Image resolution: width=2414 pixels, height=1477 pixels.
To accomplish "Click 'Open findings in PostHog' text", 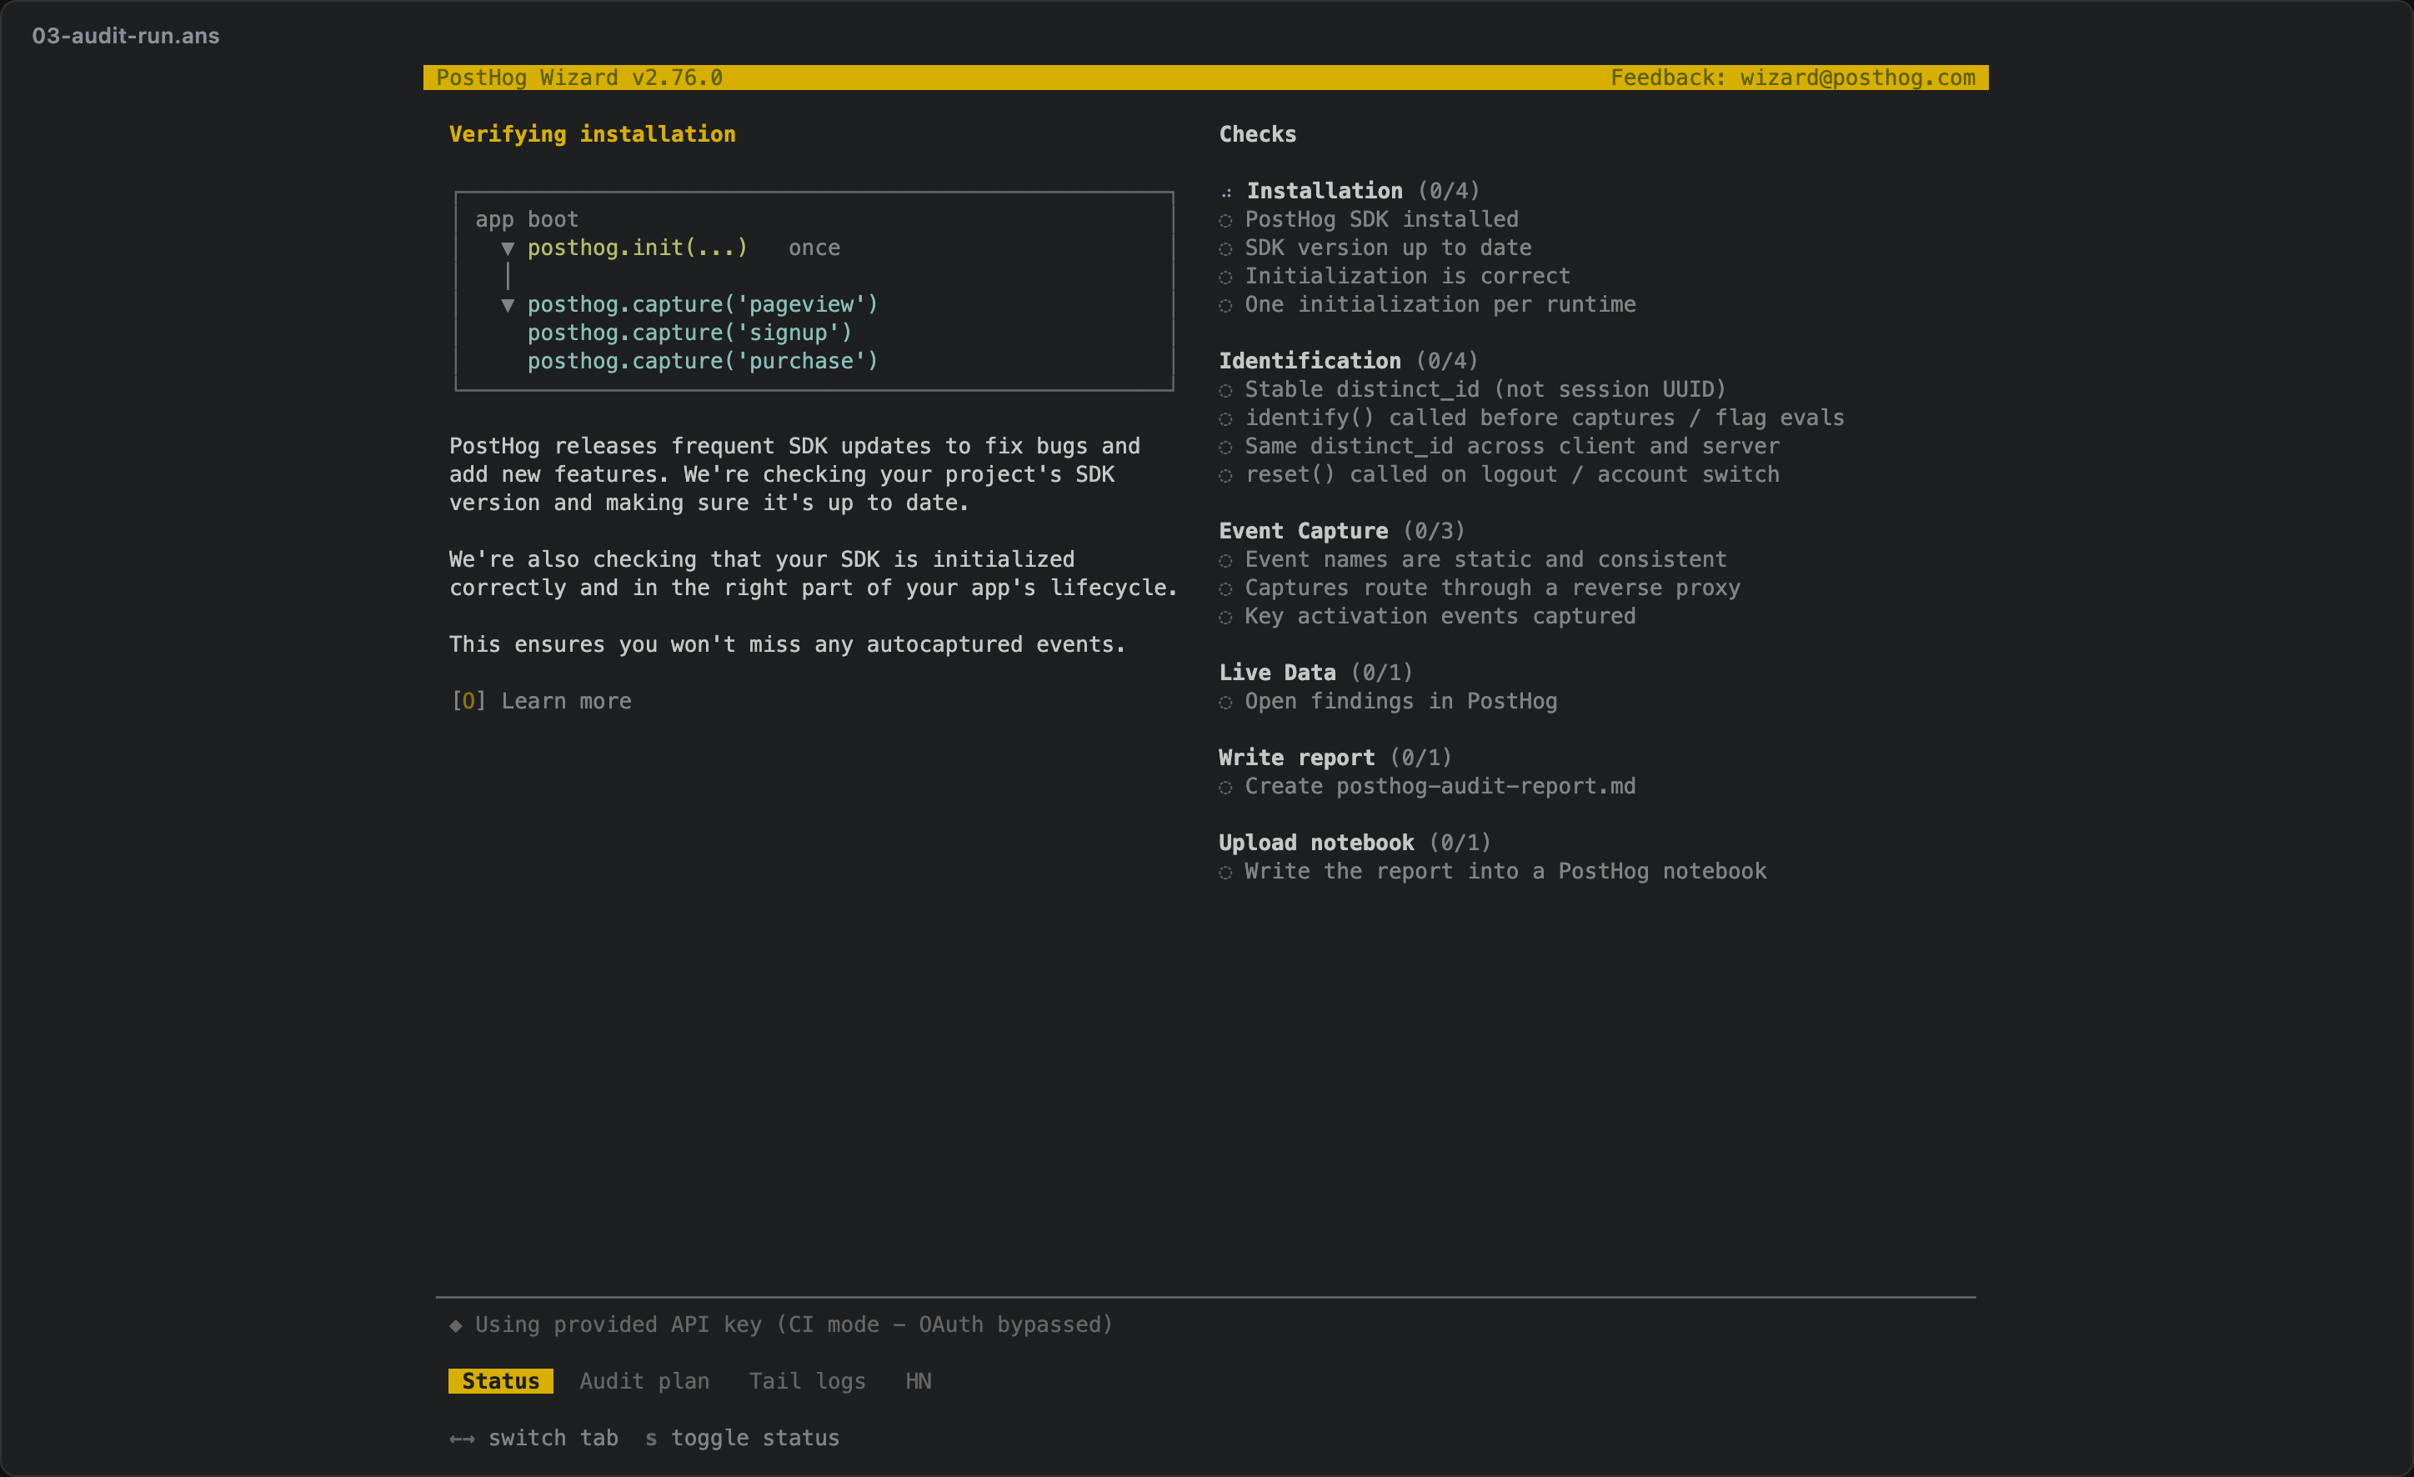I will [x=1401, y=701].
